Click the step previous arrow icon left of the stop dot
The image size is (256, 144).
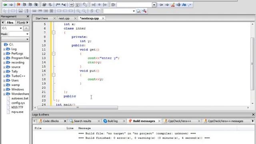pyautogui.click(x=94, y=5)
